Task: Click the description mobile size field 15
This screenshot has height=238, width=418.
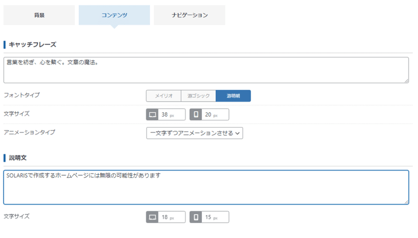Action: point(215,217)
